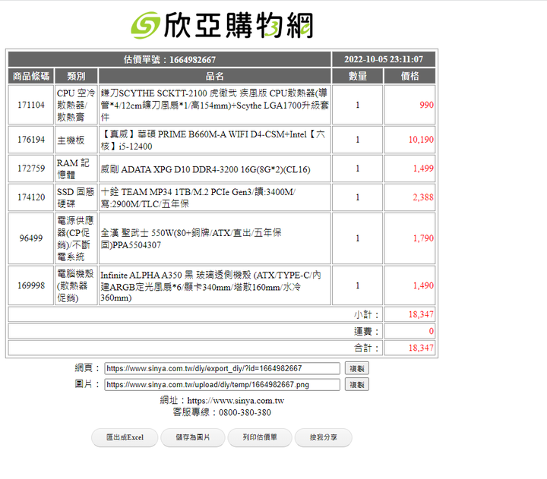Select the timestamp 2022-10-05 23:11:07

tap(384, 59)
